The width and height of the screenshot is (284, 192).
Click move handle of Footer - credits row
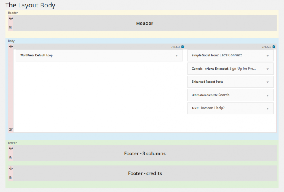tap(11, 168)
